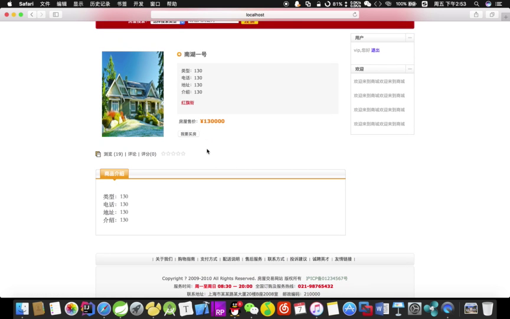
Task: Click the house photo thumbnail
Action: pyautogui.click(x=133, y=94)
